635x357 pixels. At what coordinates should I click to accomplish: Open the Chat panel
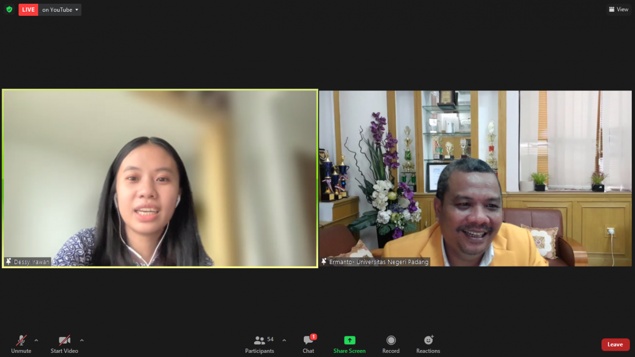309,344
